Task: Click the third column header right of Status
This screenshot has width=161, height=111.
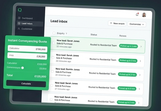Action: tap(123, 36)
